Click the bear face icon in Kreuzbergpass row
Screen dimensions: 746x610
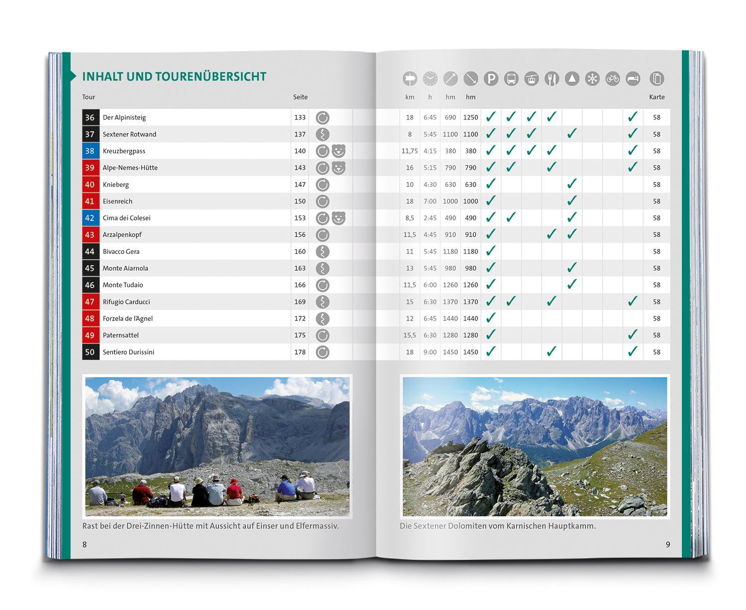[339, 151]
